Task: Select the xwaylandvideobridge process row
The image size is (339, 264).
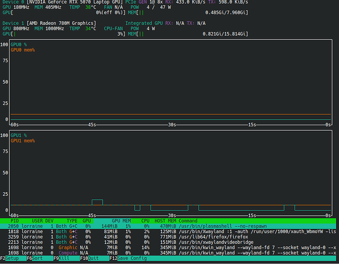Action: point(168,242)
